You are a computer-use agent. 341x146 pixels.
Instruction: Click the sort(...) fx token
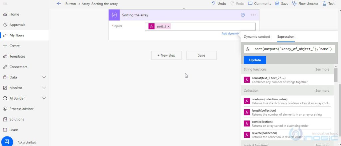coord(160,26)
